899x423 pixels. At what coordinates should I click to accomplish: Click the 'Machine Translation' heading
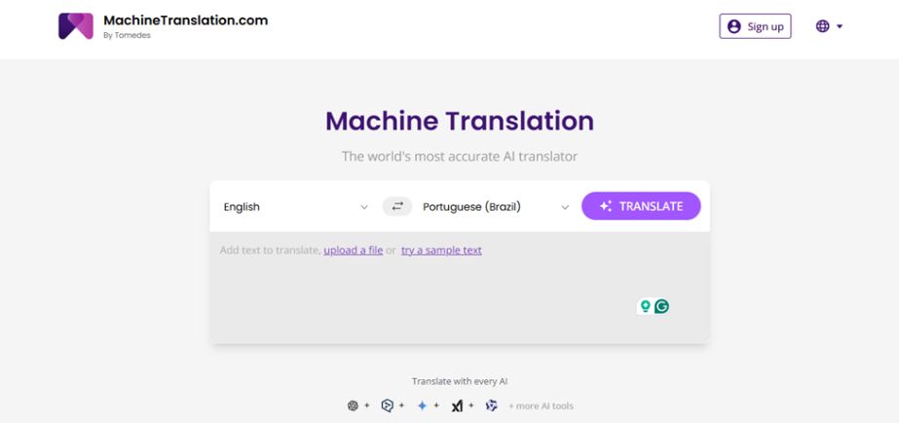460,121
